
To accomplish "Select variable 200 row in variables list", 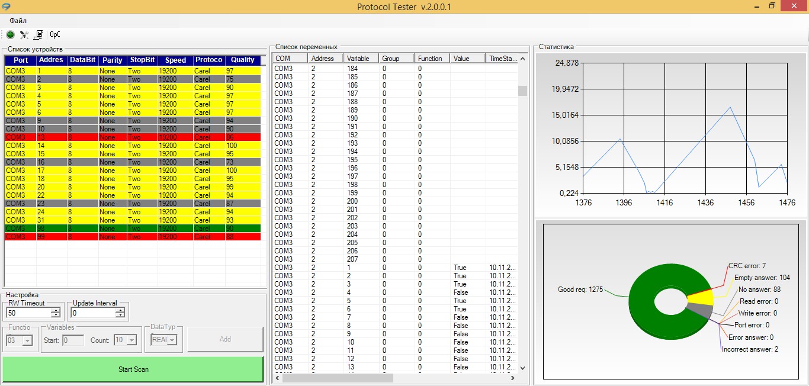I will click(x=395, y=201).
